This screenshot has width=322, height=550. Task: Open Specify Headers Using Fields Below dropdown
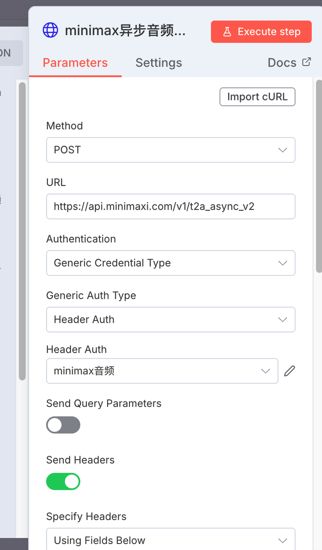171,539
